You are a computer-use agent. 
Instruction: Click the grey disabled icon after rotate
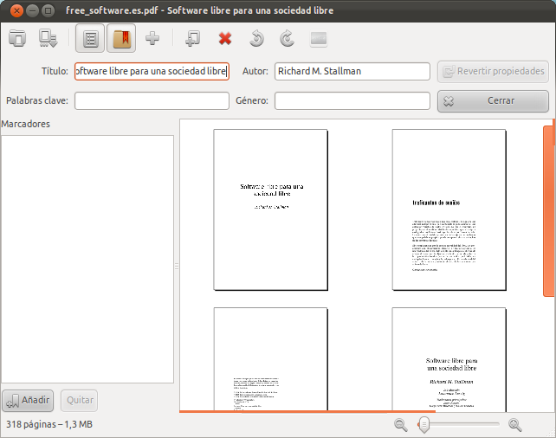319,39
